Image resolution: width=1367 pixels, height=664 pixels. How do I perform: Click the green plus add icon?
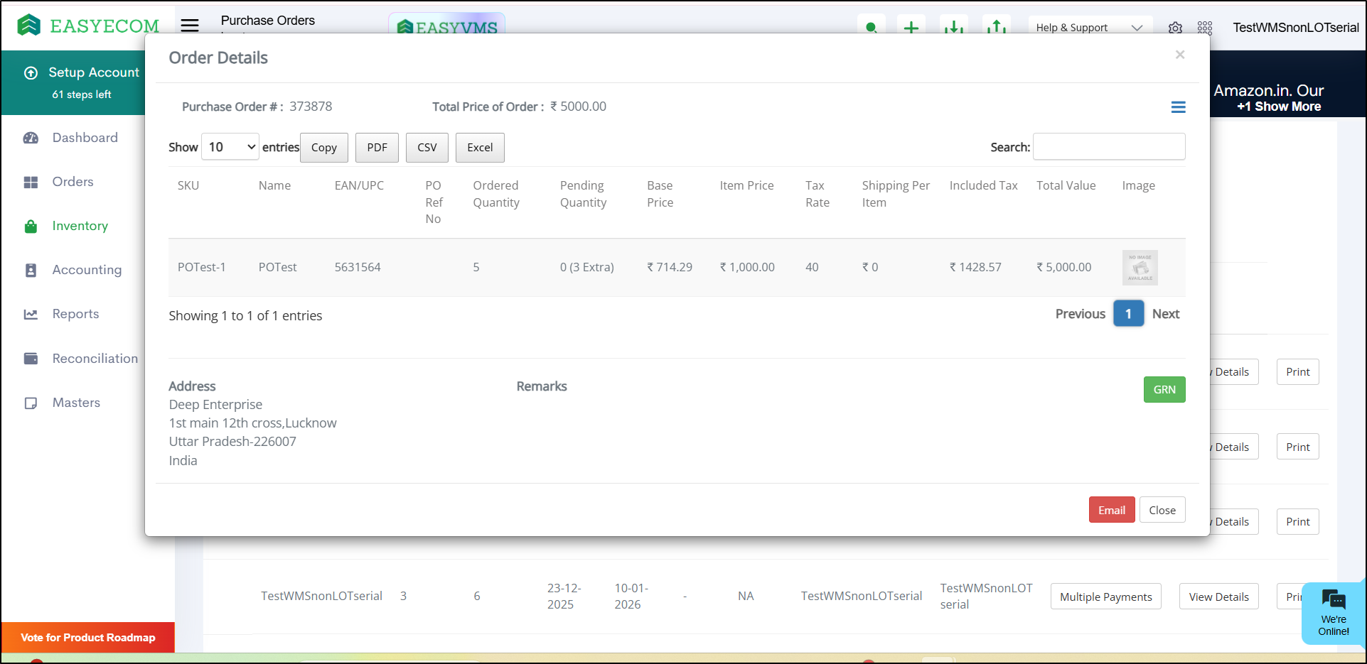pyautogui.click(x=911, y=27)
